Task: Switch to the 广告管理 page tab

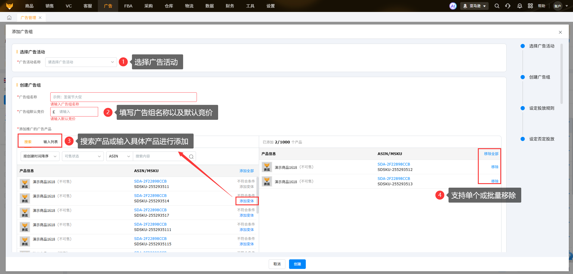Action: click(x=28, y=18)
